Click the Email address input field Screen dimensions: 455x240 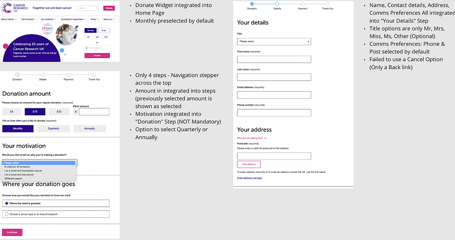[274, 95]
